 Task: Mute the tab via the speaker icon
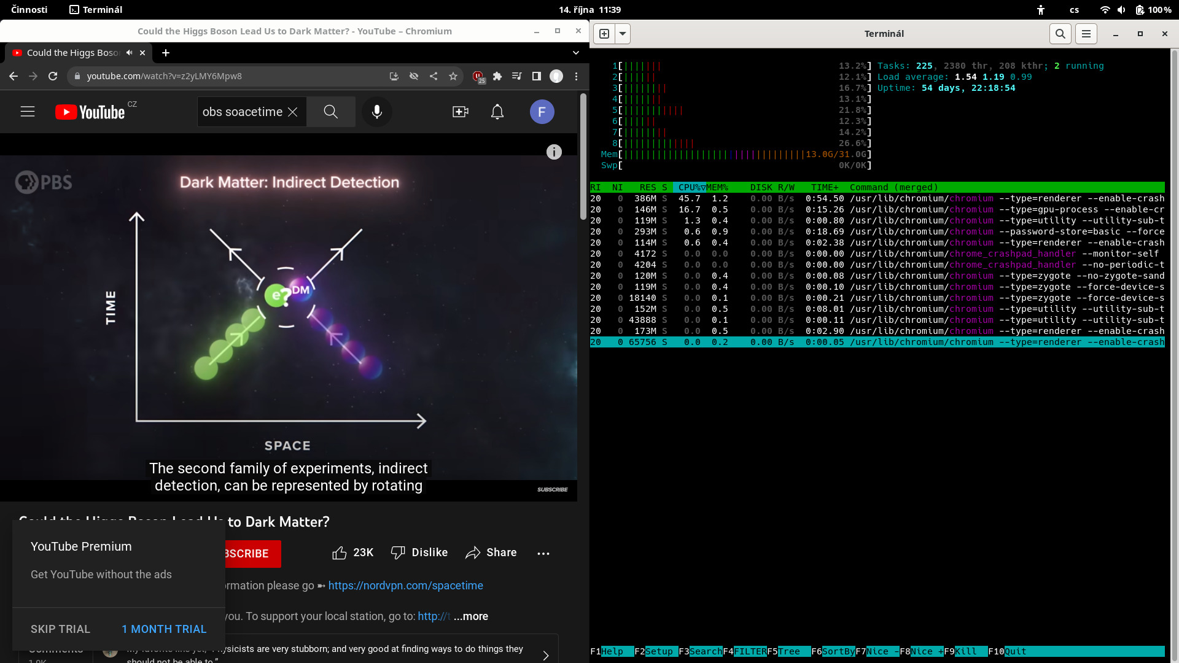click(x=129, y=53)
